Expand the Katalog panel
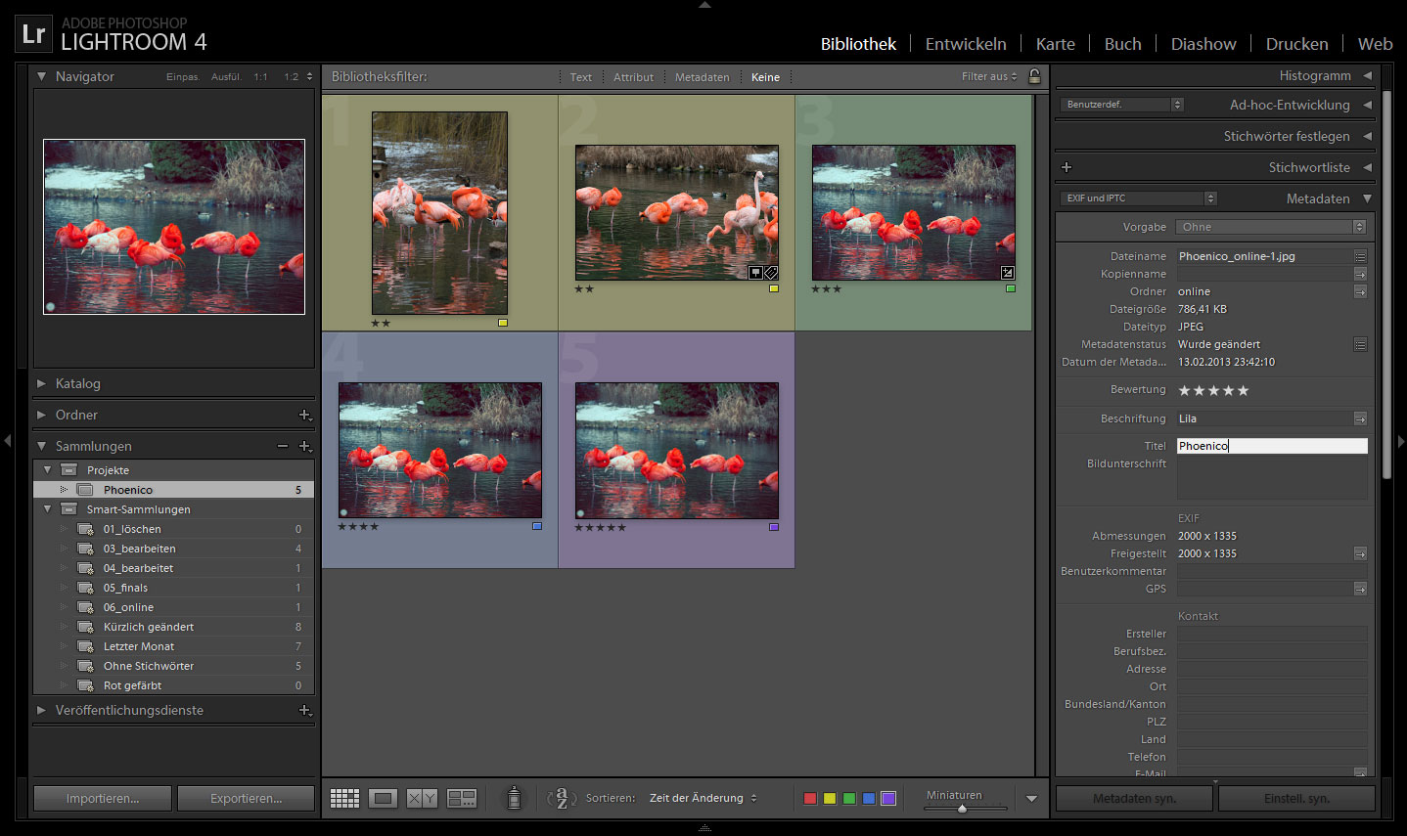 (x=77, y=383)
